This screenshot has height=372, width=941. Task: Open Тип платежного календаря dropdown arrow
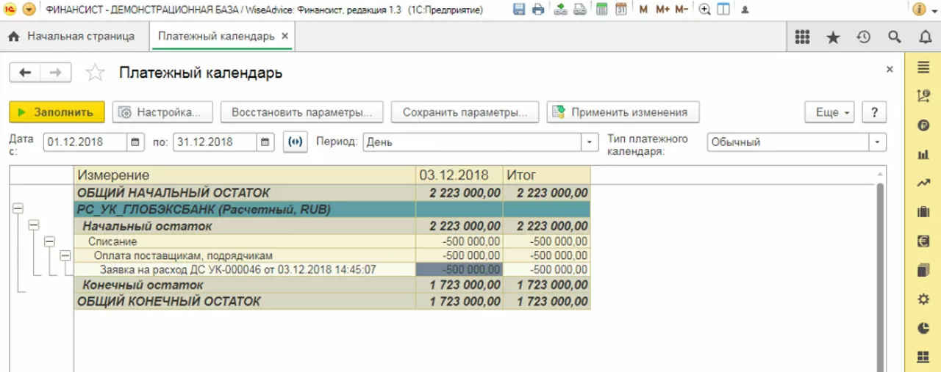point(878,142)
